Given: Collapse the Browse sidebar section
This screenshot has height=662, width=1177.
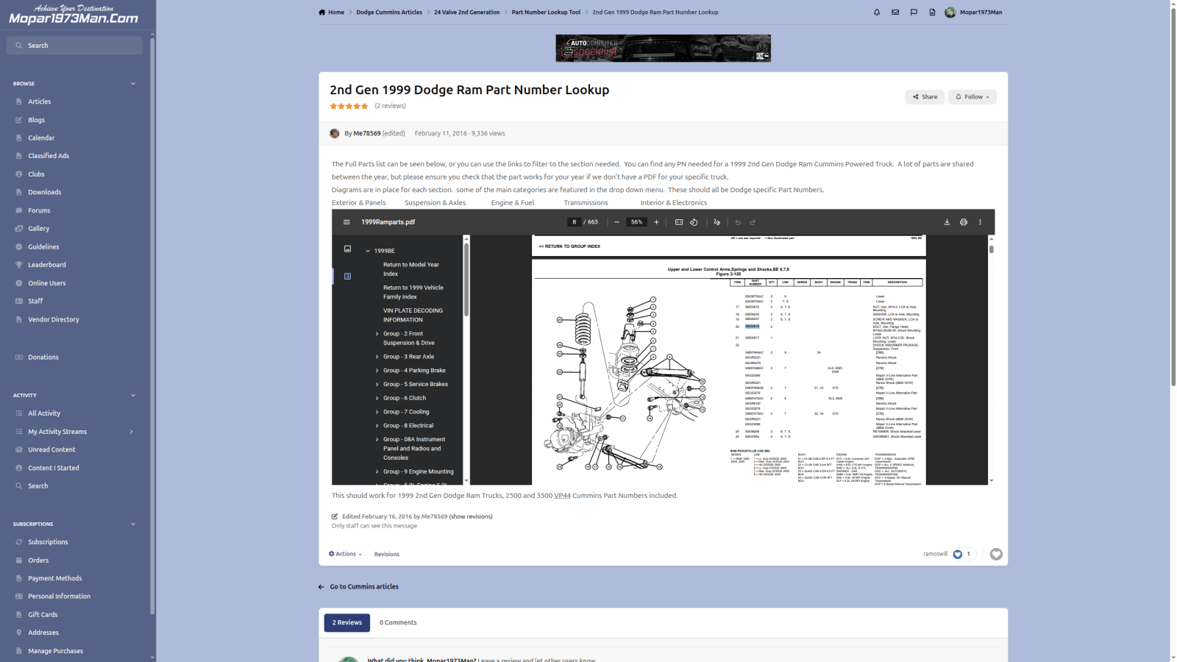Looking at the screenshot, I should 133,84.
